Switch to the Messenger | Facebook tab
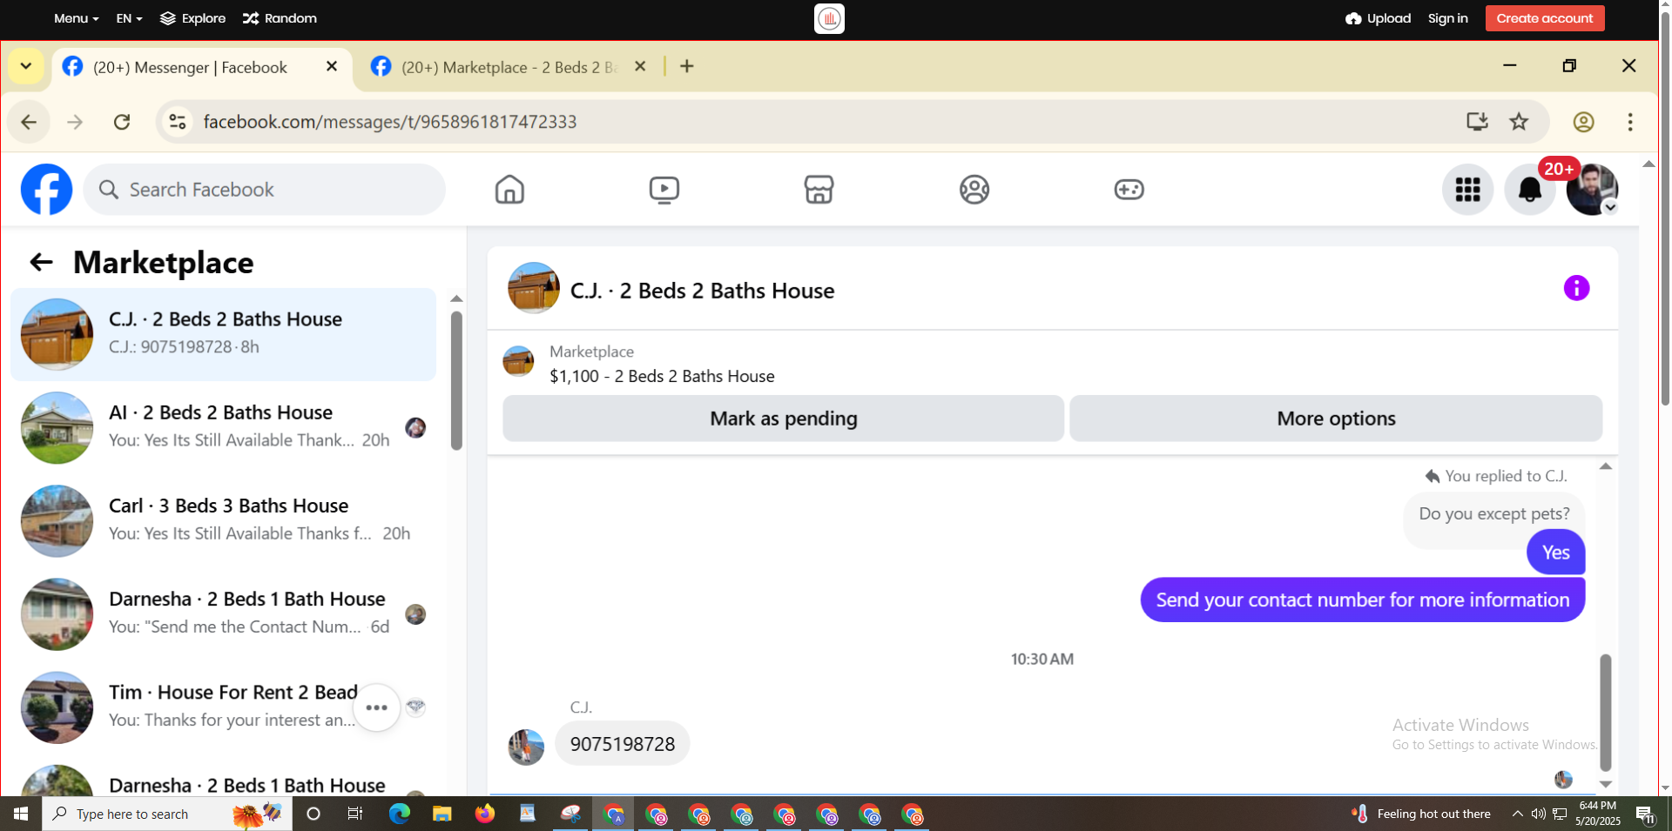 (202, 67)
